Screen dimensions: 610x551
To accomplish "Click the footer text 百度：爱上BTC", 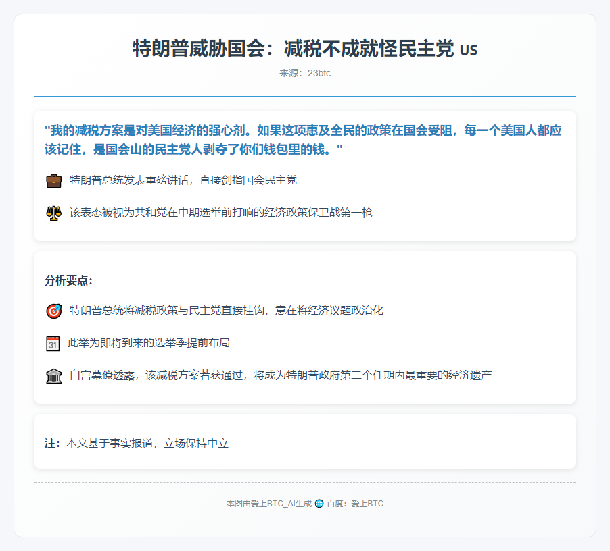I will pyautogui.click(x=355, y=504).
